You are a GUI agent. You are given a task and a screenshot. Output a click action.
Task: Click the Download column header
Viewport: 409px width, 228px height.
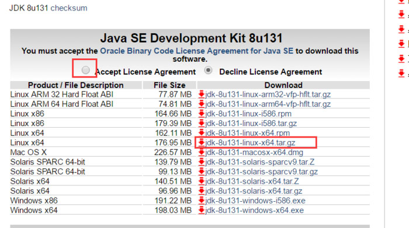pyautogui.click(x=283, y=85)
